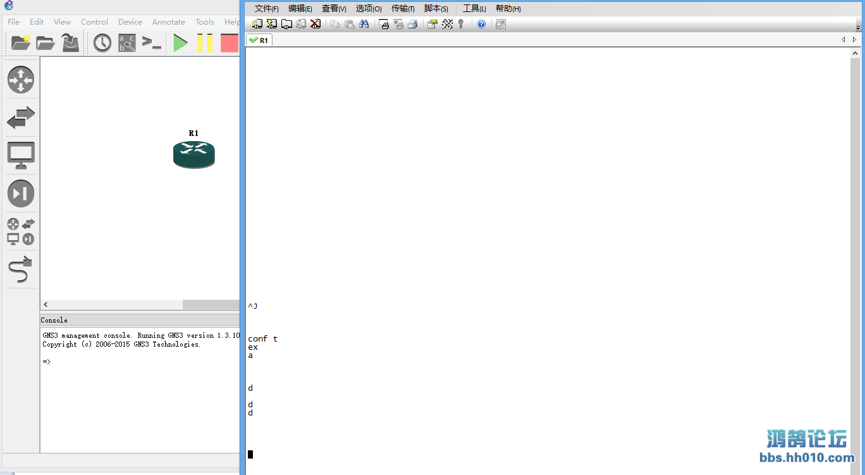Open GNS3 Tools menu

(x=205, y=22)
